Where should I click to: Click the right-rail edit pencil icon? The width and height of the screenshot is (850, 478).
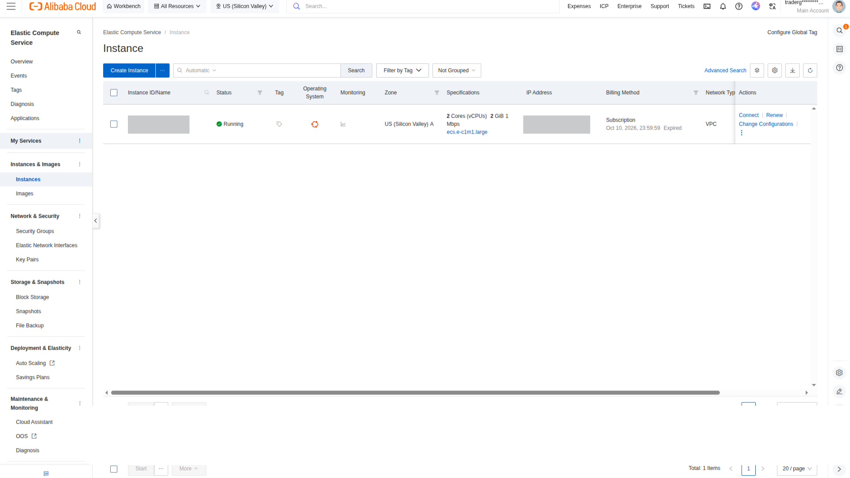pos(839,391)
